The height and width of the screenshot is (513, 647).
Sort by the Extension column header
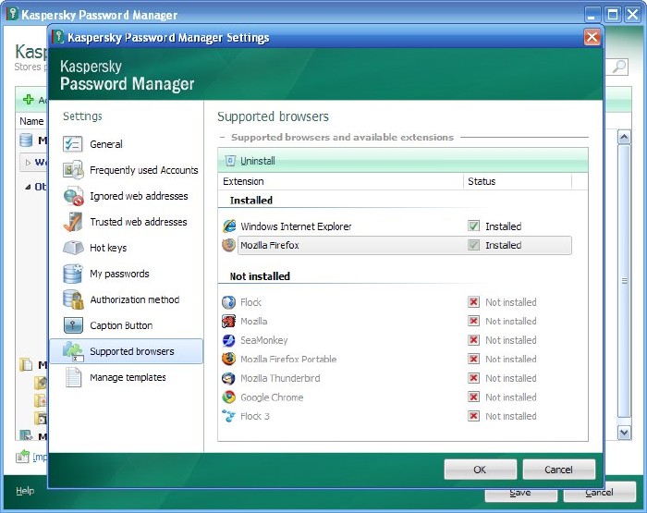click(x=340, y=181)
